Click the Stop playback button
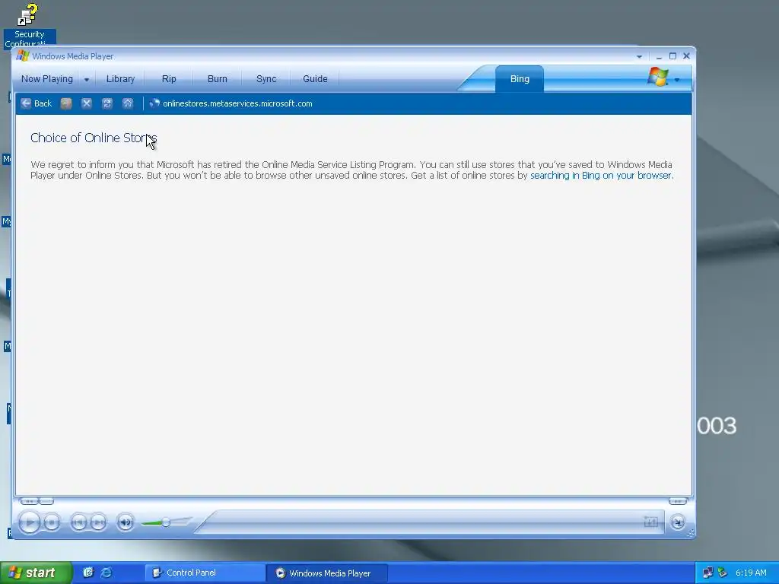The image size is (779, 584). pos(52,522)
